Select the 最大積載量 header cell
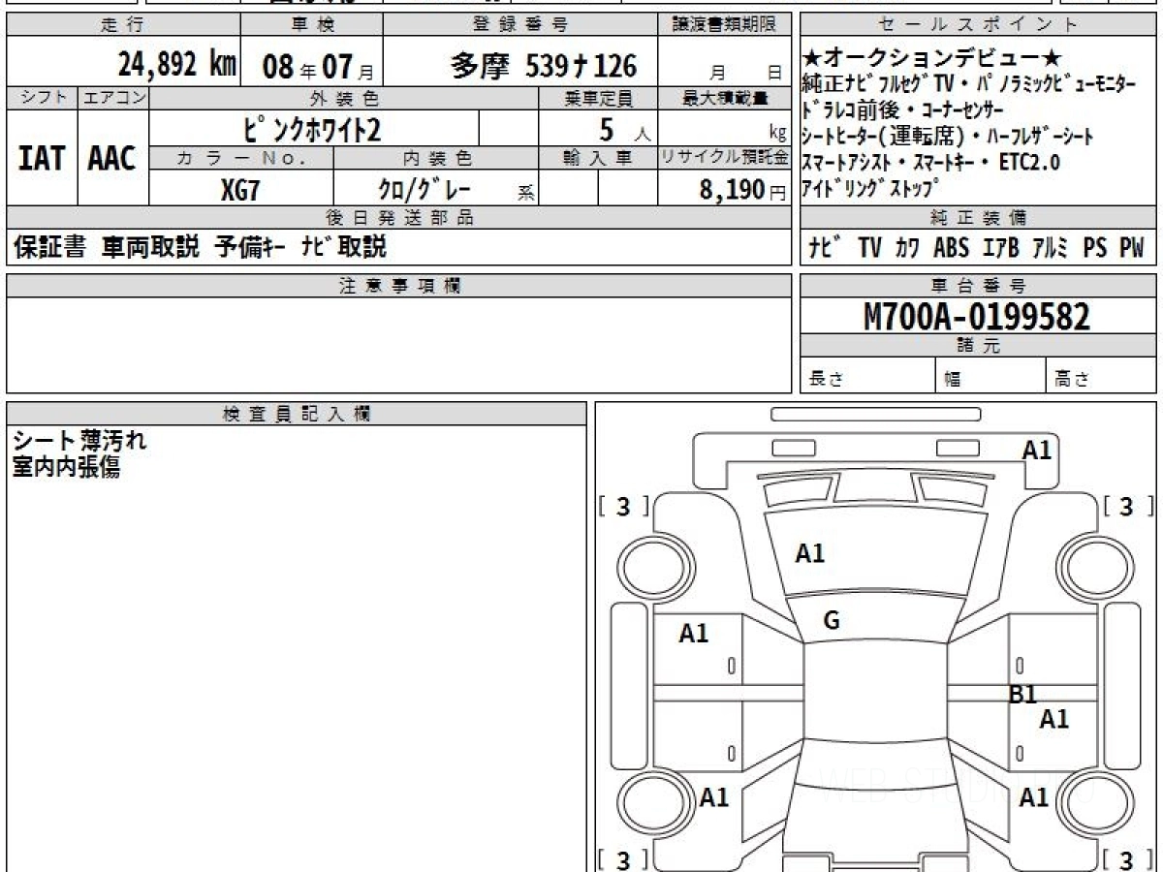Image resolution: width=1163 pixels, height=872 pixels. [724, 98]
